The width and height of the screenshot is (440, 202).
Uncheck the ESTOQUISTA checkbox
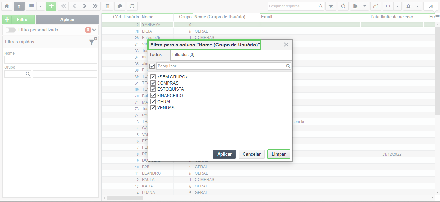153,89
